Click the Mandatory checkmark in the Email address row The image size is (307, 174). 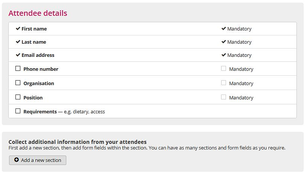click(x=224, y=55)
